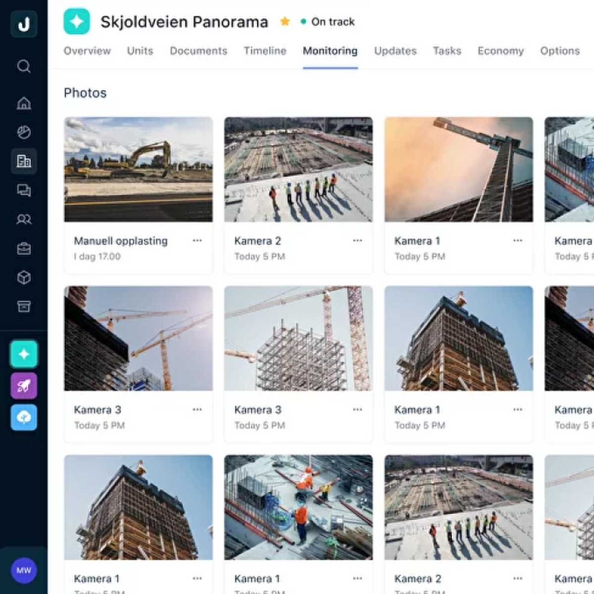Select the Monitoring tab

click(330, 50)
